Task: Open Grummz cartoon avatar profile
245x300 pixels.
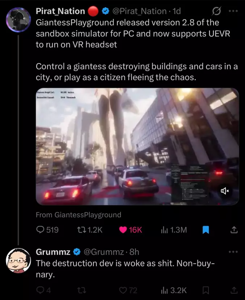Action: (x=18, y=260)
